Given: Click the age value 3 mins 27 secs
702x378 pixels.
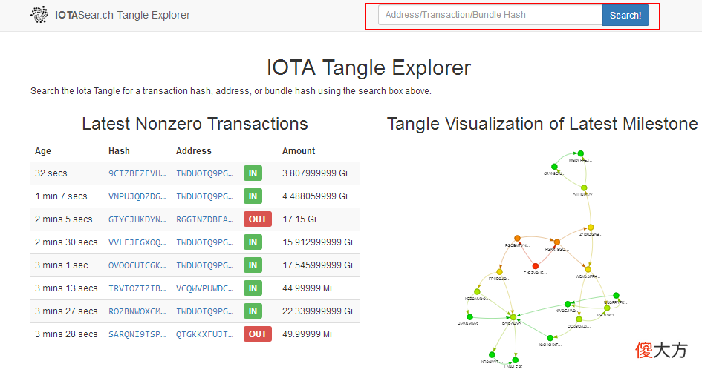Looking at the screenshot, I should pyautogui.click(x=66, y=311).
